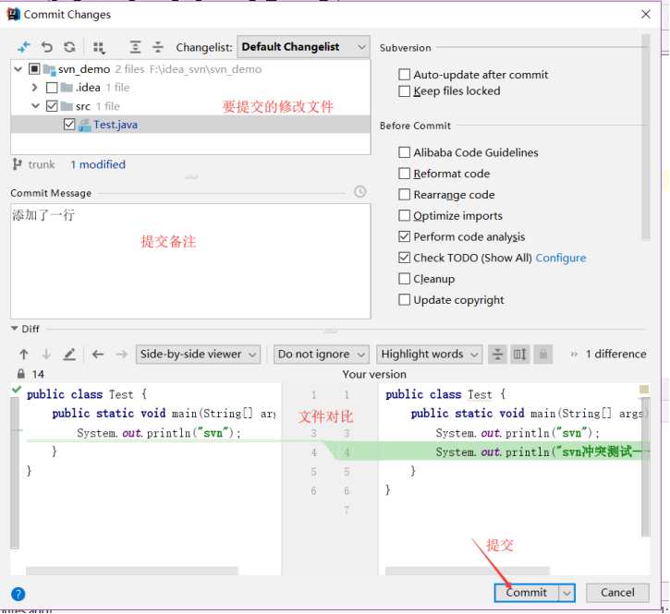Uncheck the Test.java file checkbox
670x614 pixels.
tap(69, 125)
